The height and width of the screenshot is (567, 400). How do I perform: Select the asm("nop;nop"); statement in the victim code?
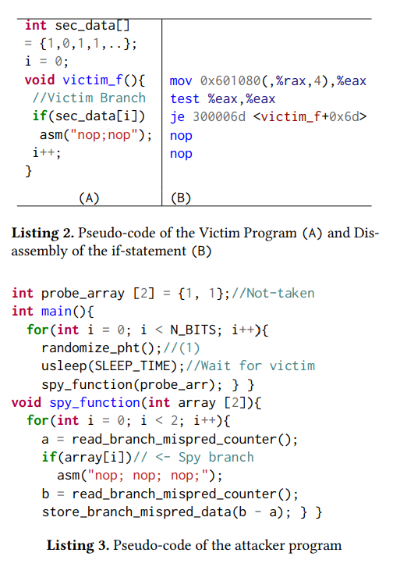(x=96, y=135)
